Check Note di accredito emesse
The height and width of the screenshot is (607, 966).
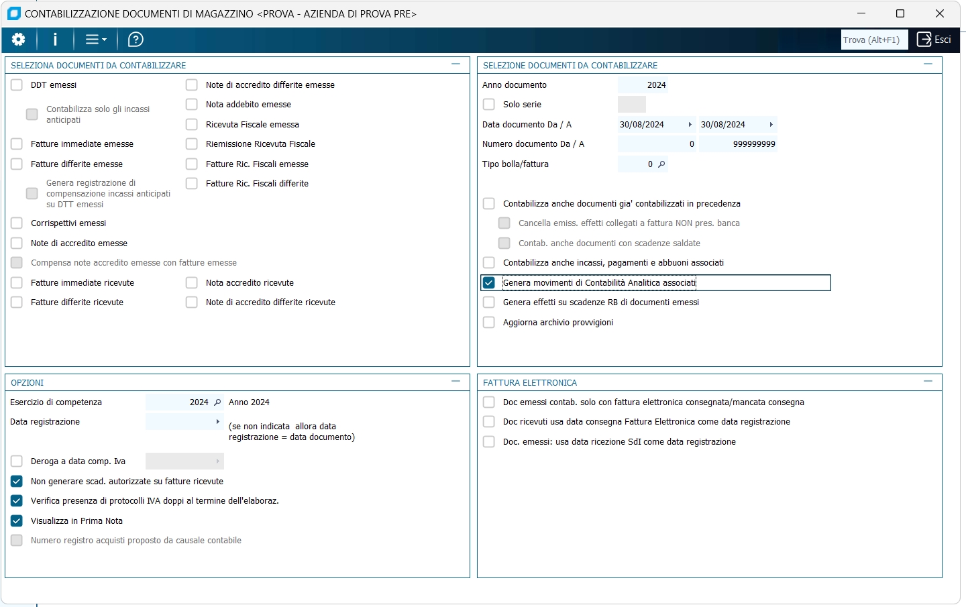(x=17, y=243)
